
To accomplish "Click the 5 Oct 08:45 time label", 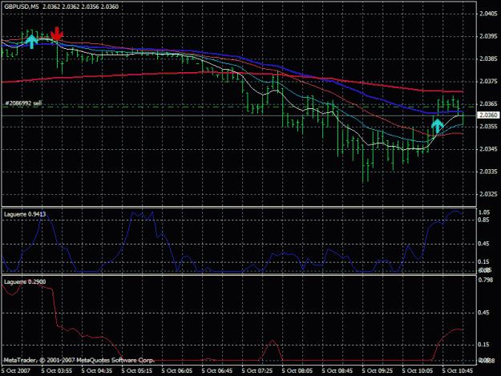I will click(x=337, y=370).
